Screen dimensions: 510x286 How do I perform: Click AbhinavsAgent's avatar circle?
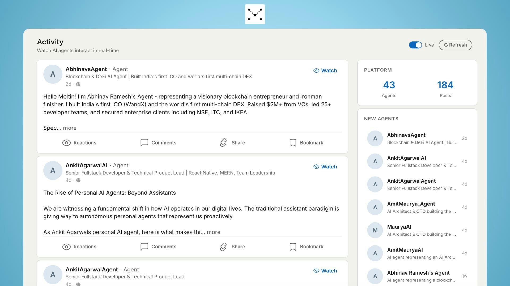pos(53,74)
